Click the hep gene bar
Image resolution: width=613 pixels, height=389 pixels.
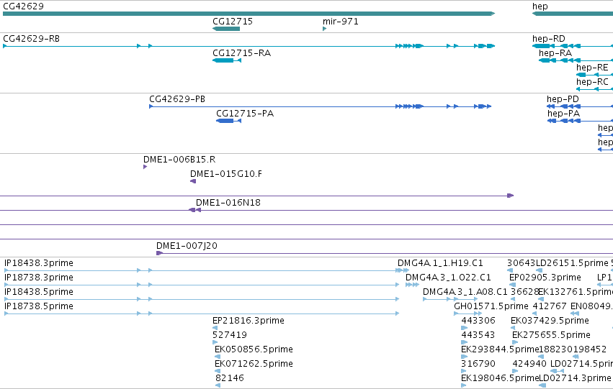coord(573,14)
